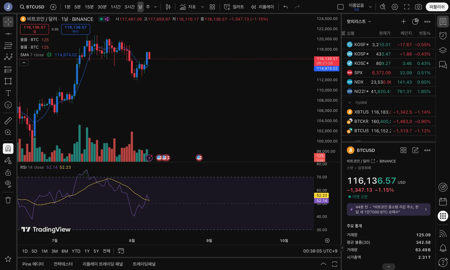The height and width of the screenshot is (270, 450).
Task: Toggle stay in drawing mode
Action: [8, 160]
